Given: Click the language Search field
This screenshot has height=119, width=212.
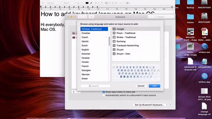Looking at the screenshot, I should pos(95,86).
